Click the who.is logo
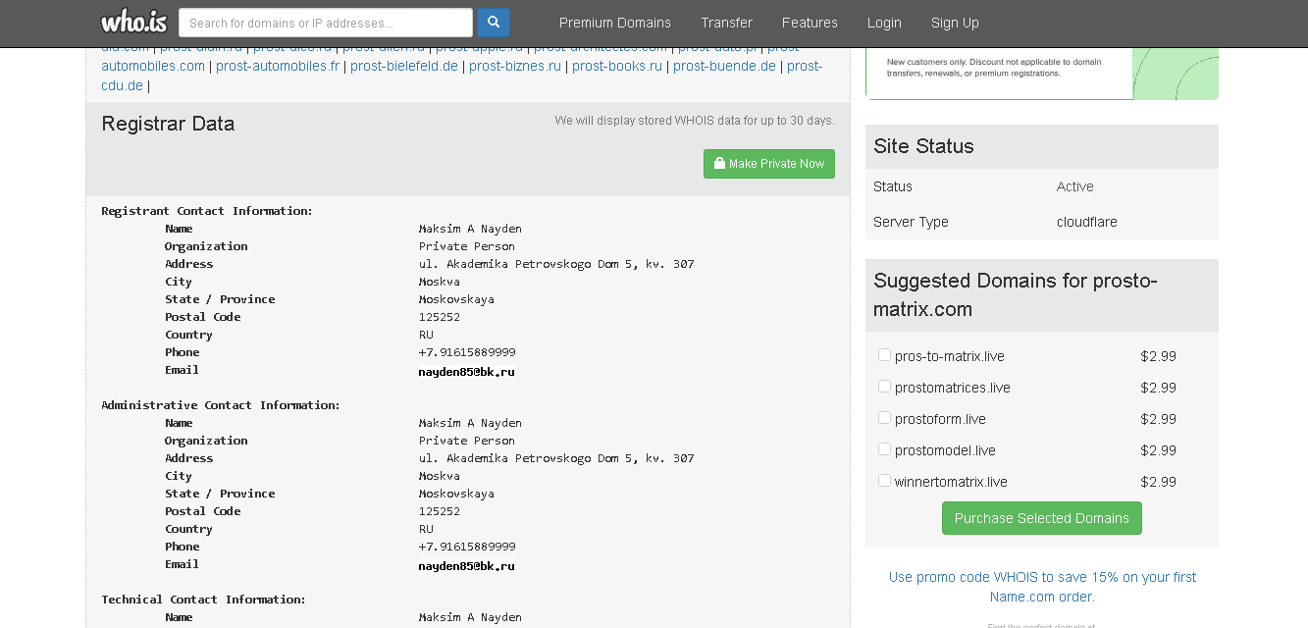 click(133, 22)
